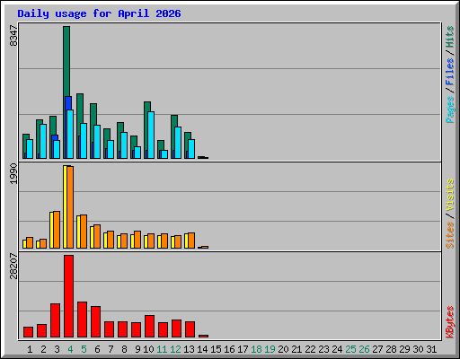Click the green weekend day label 11
The image size is (460, 359).
[162, 349]
